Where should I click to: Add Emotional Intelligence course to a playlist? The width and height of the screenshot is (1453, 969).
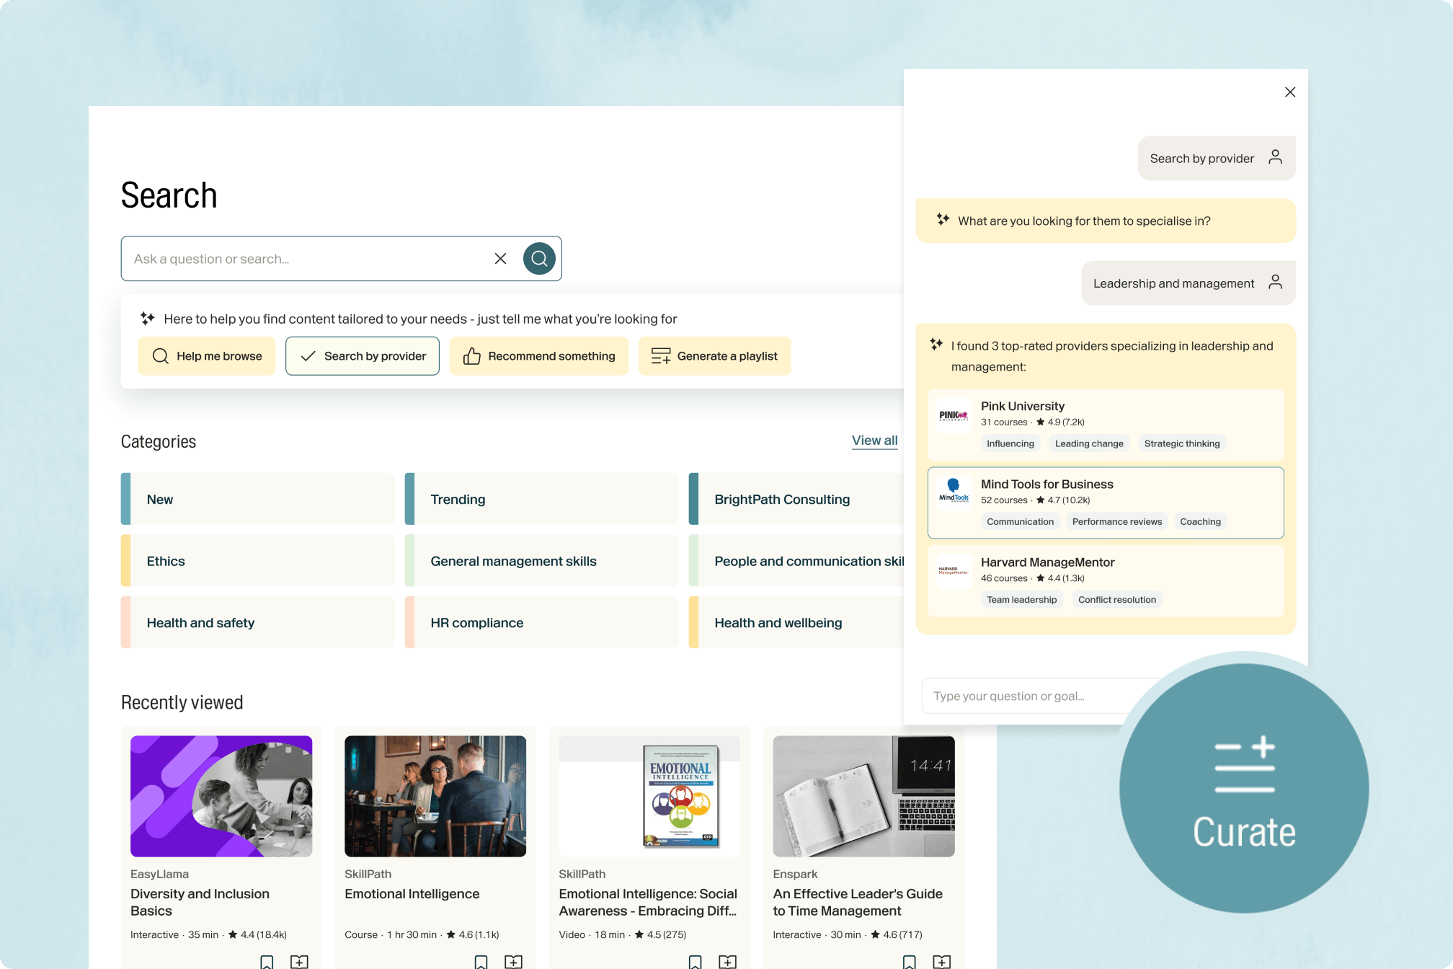click(x=513, y=961)
